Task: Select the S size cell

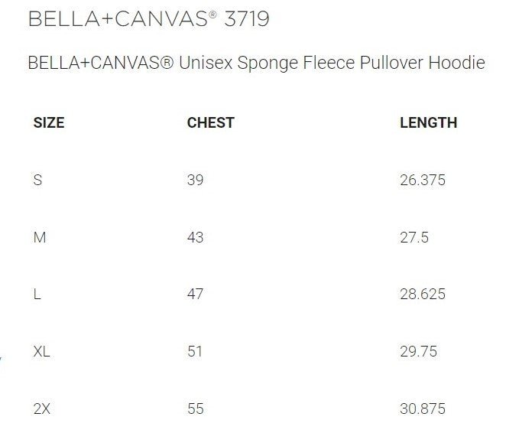Action: coord(37,181)
